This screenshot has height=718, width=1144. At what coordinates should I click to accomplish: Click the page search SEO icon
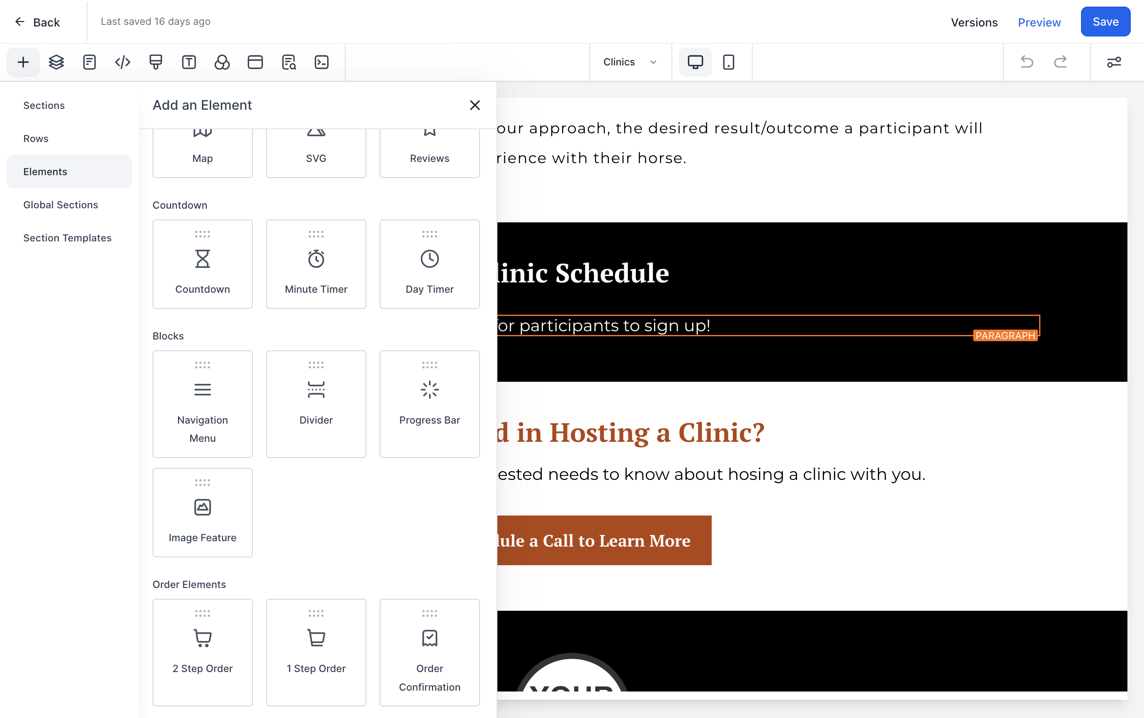(288, 62)
